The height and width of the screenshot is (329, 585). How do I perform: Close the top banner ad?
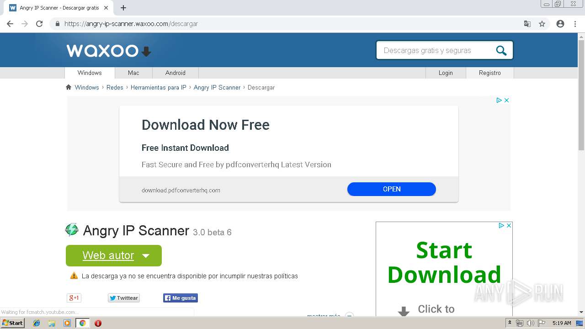[506, 100]
